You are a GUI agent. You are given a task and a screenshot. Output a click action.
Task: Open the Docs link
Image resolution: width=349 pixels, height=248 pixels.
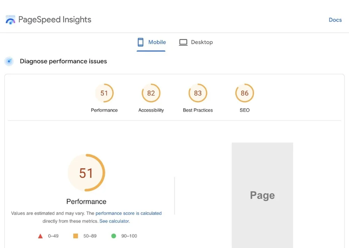(x=335, y=20)
